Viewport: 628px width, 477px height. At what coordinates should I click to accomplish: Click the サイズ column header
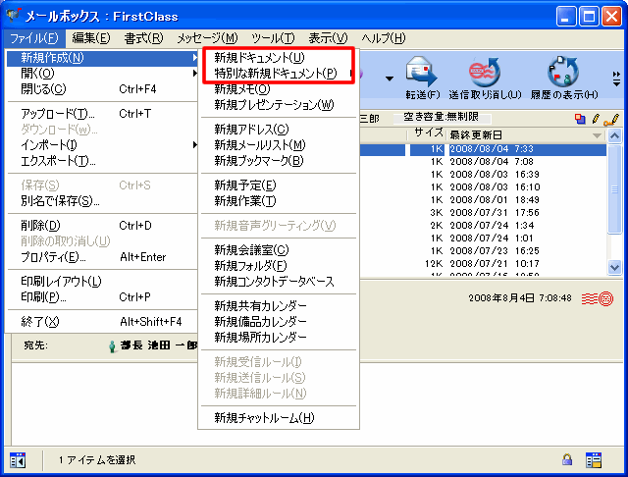tap(428, 133)
